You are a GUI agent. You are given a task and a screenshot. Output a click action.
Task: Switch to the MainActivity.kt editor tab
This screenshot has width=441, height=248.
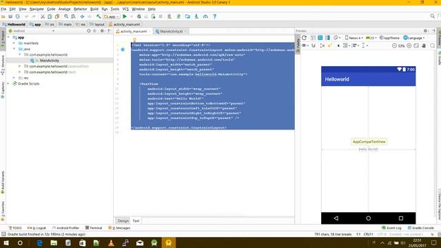pos(172,31)
